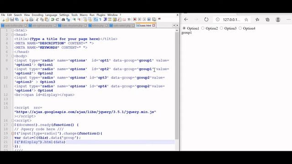Collapse the document.ready fold on line 17
The width and height of the screenshot is (292, 164).
(13, 125)
